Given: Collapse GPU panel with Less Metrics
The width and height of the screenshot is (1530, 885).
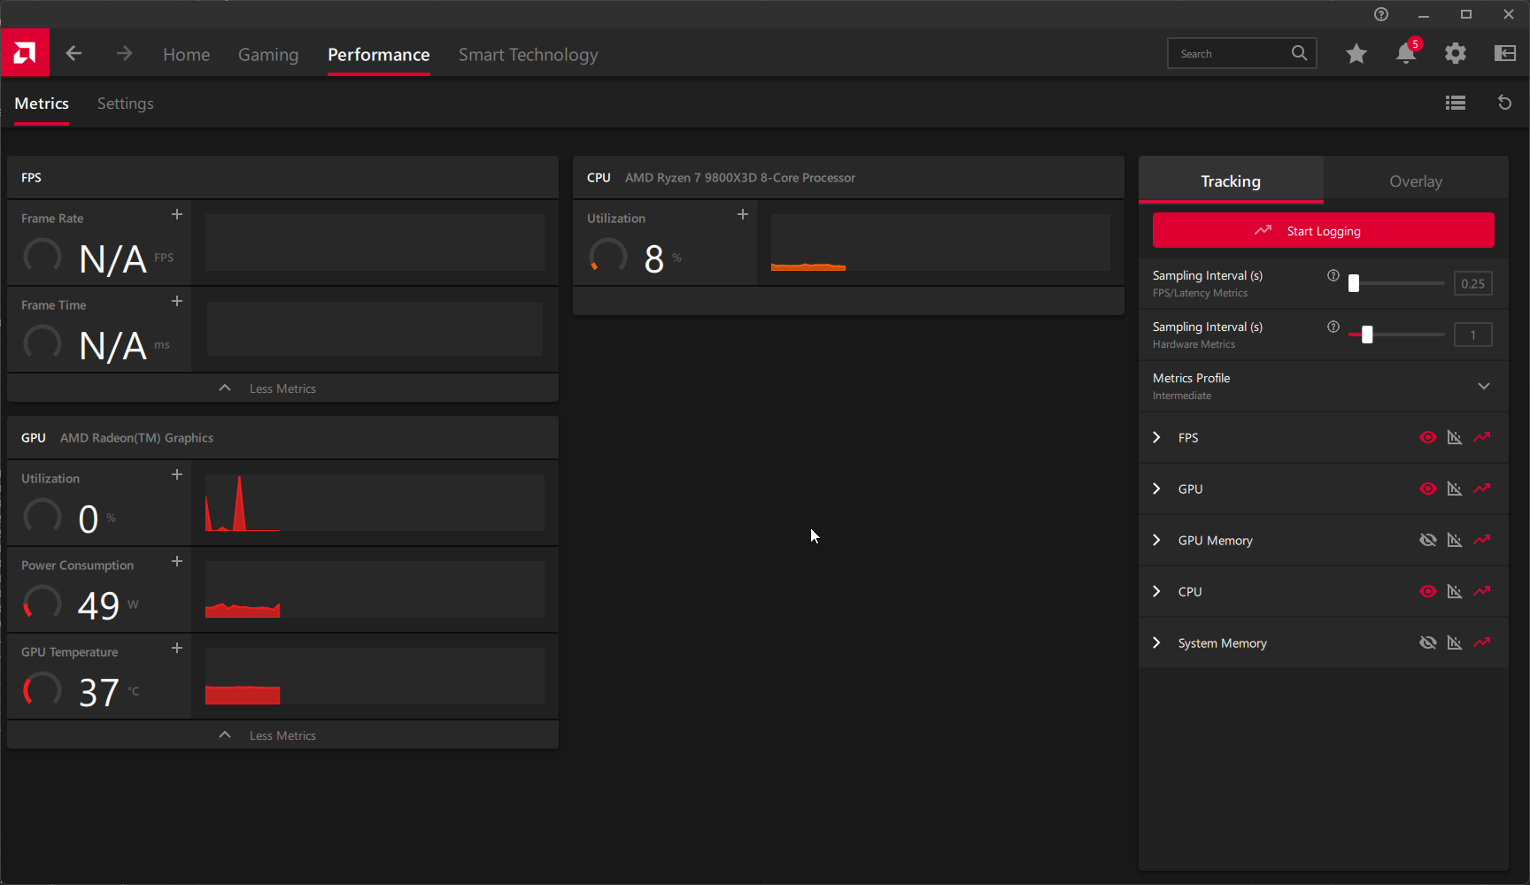Looking at the screenshot, I should tap(282, 735).
